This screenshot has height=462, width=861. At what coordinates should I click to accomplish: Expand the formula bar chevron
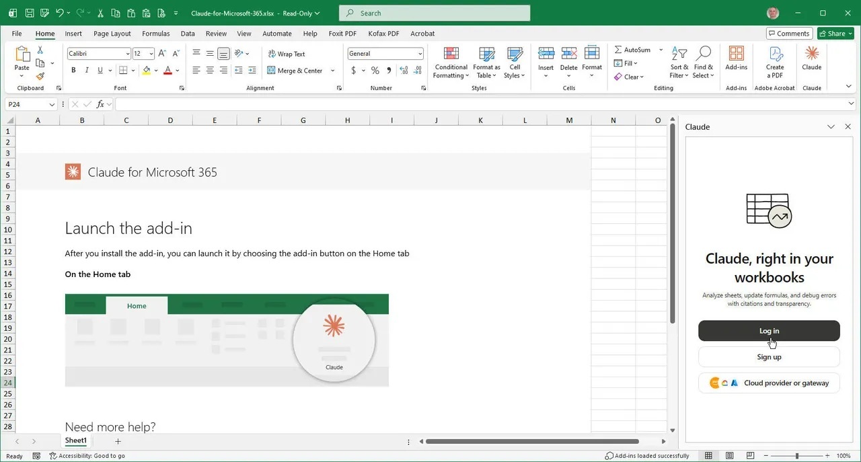[852, 104]
